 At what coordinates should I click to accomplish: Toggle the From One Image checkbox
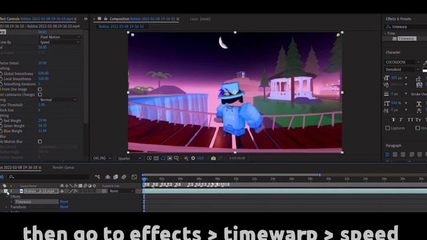[x=40, y=89]
